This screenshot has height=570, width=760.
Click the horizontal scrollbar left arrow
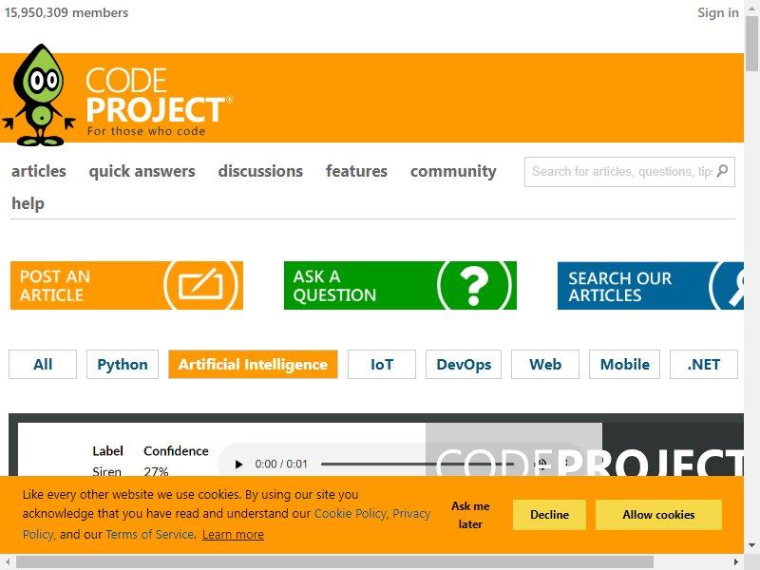[x=8, y=561]
